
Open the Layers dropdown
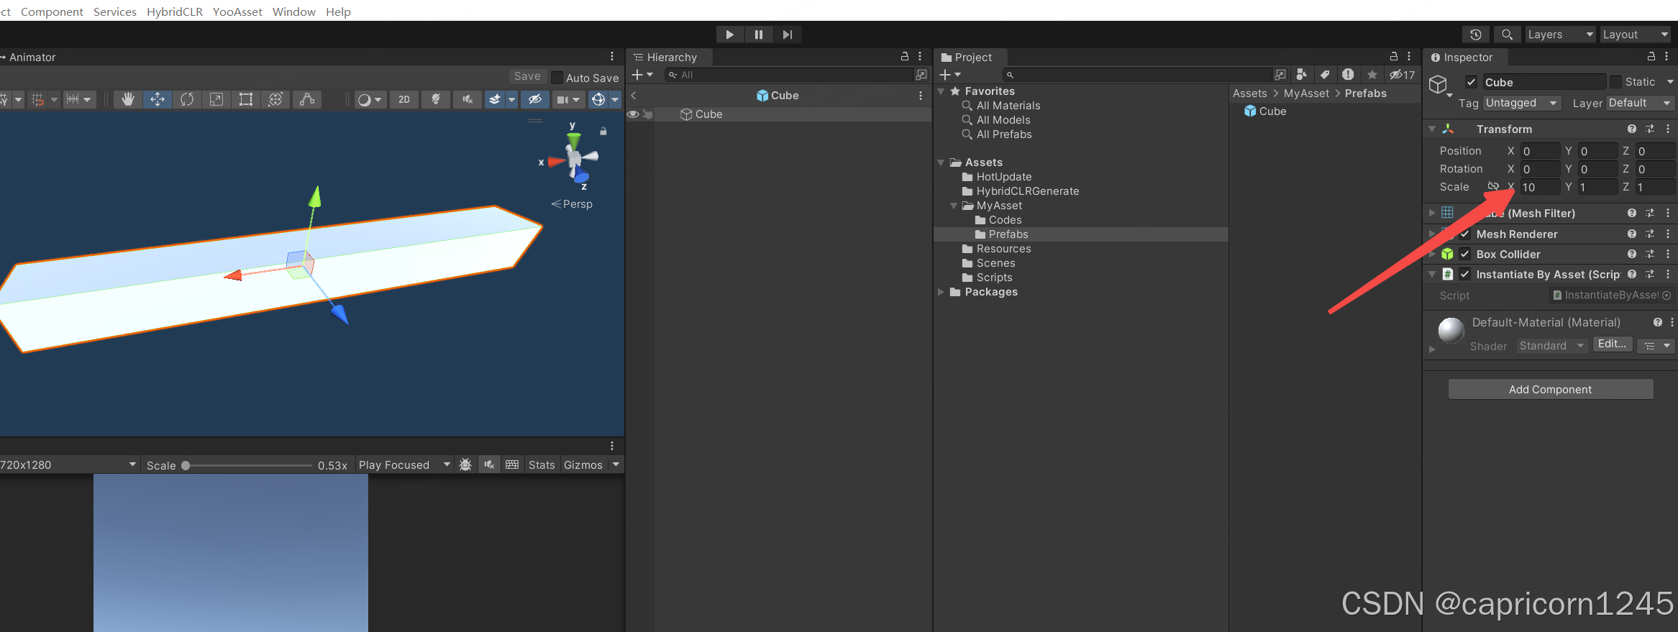1559,35
